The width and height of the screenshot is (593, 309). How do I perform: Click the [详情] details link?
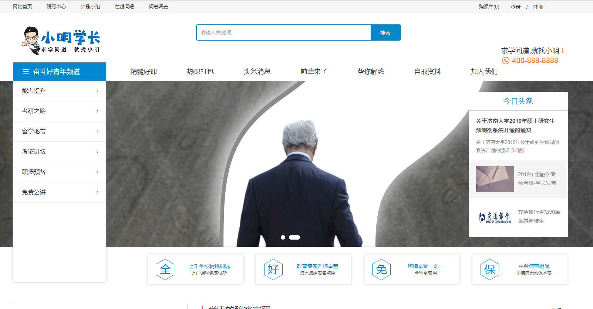tap(518, 150)
